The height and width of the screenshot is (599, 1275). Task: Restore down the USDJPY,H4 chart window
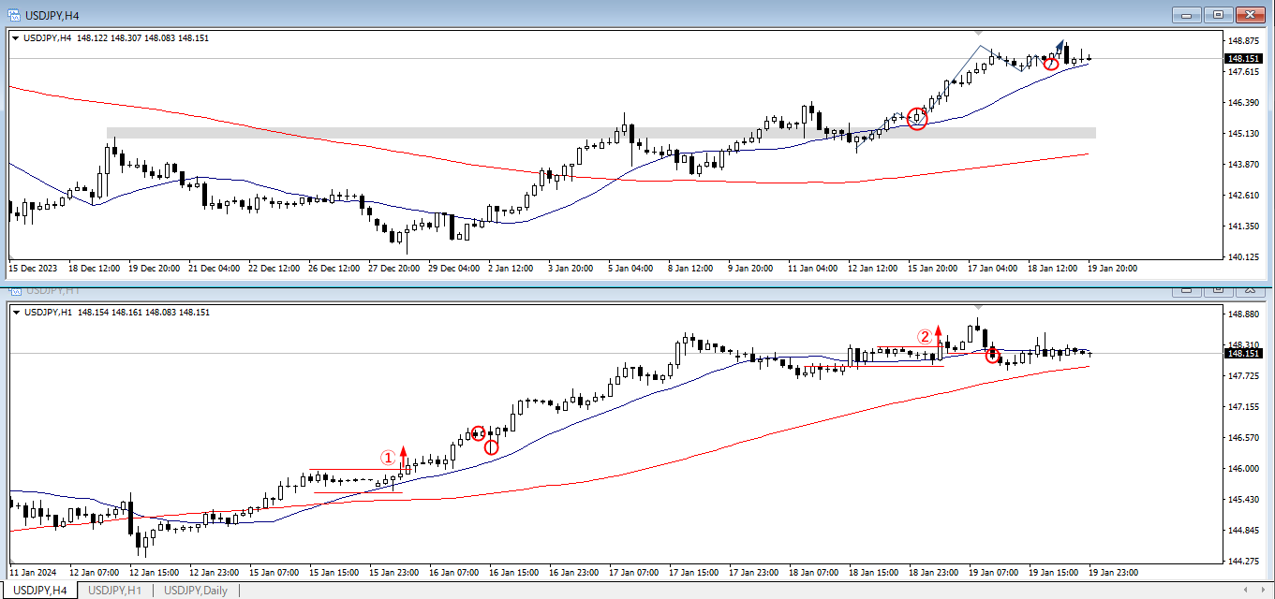coord(1219,14)
